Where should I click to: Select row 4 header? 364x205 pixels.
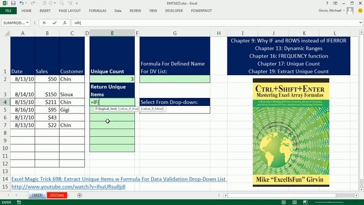point(5,102)
